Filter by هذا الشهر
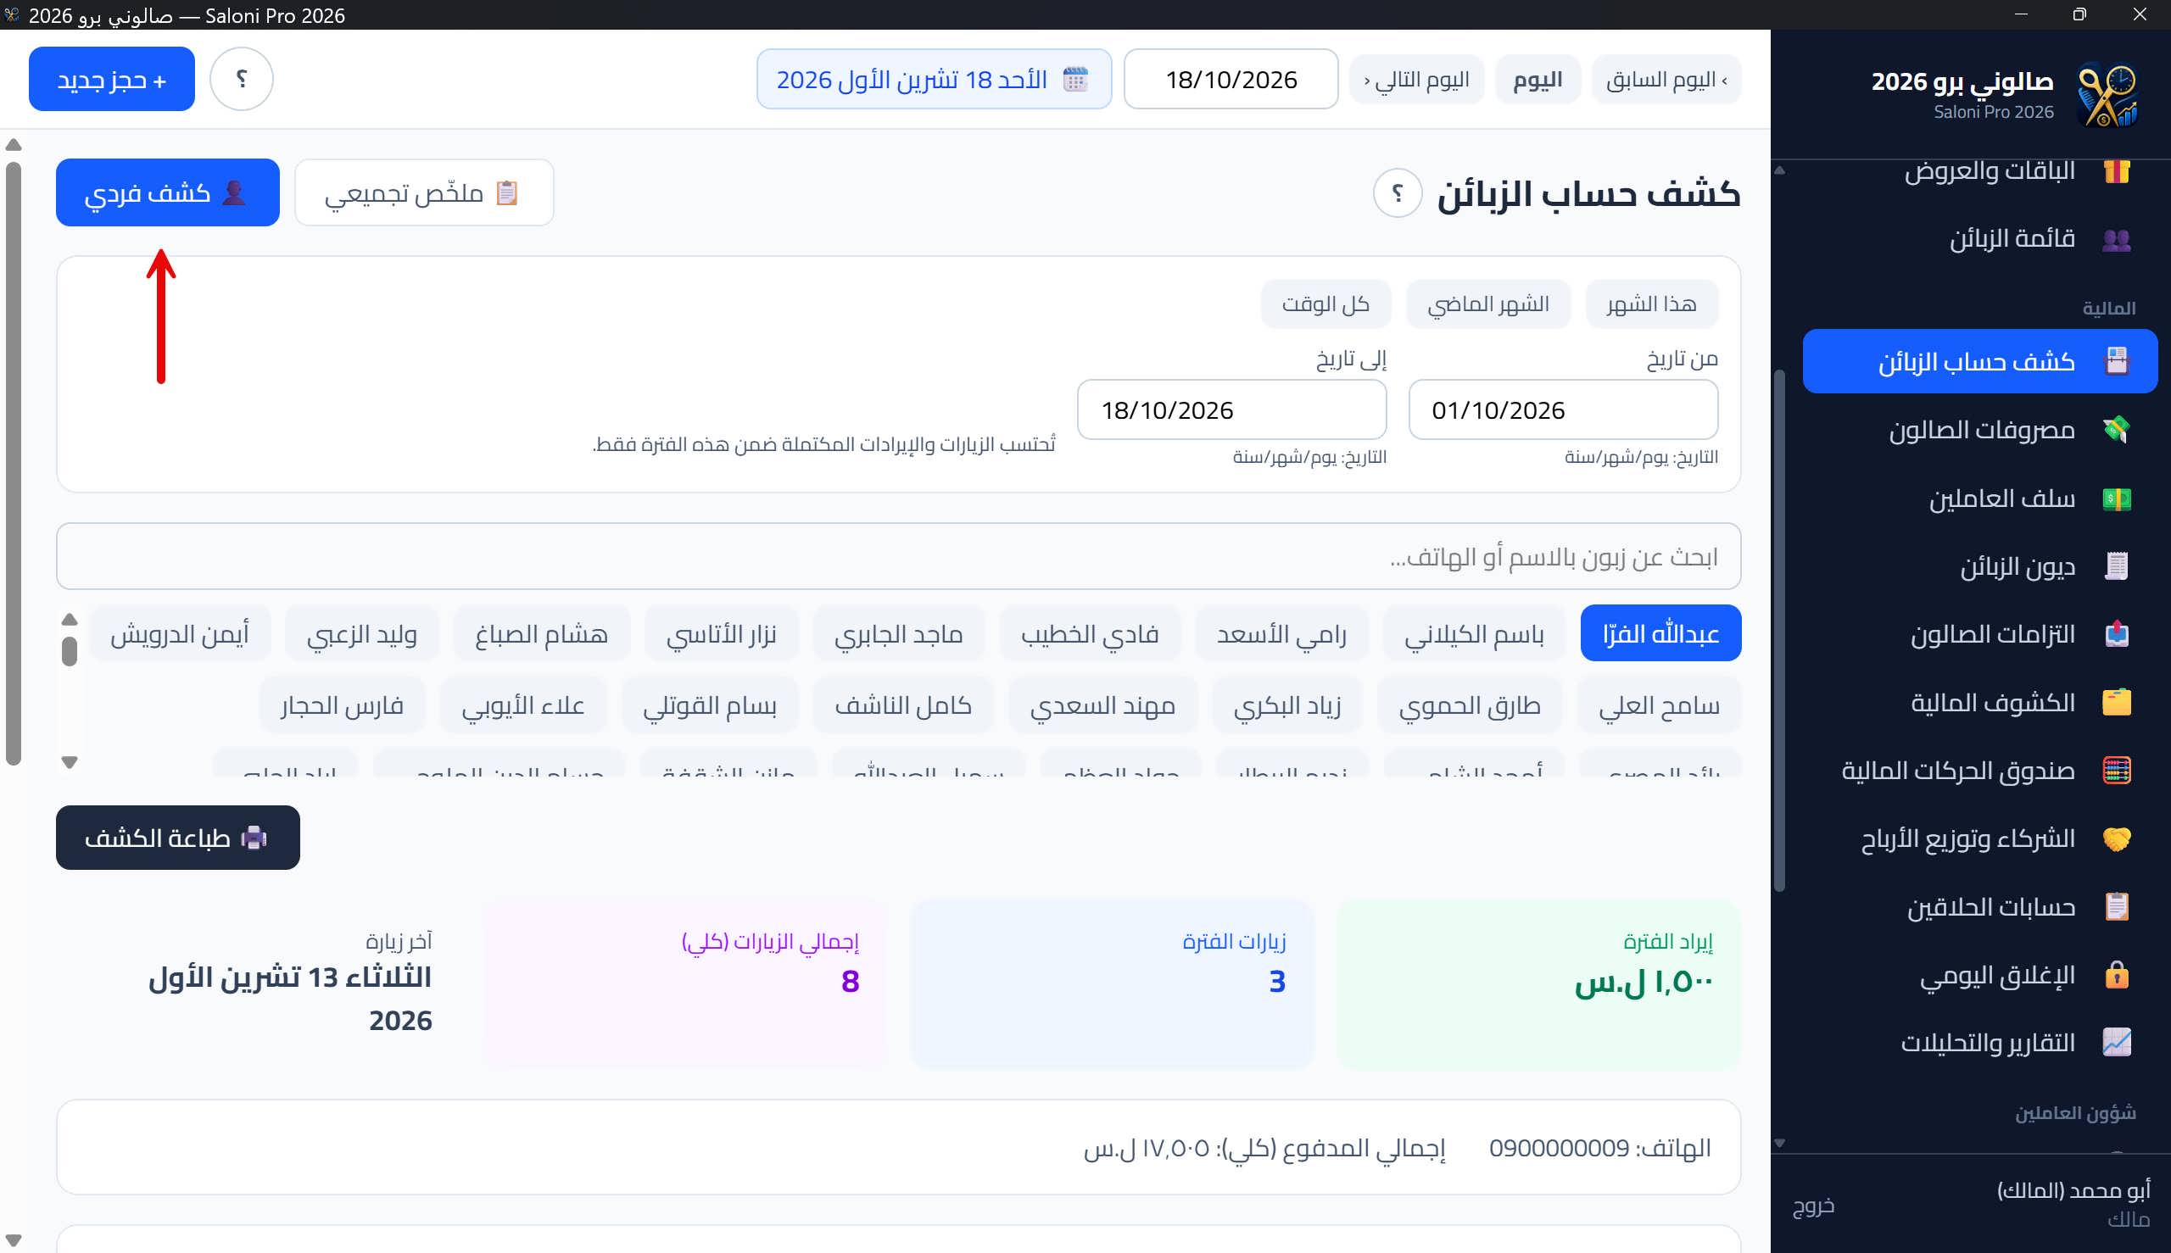 (1651, 304)
